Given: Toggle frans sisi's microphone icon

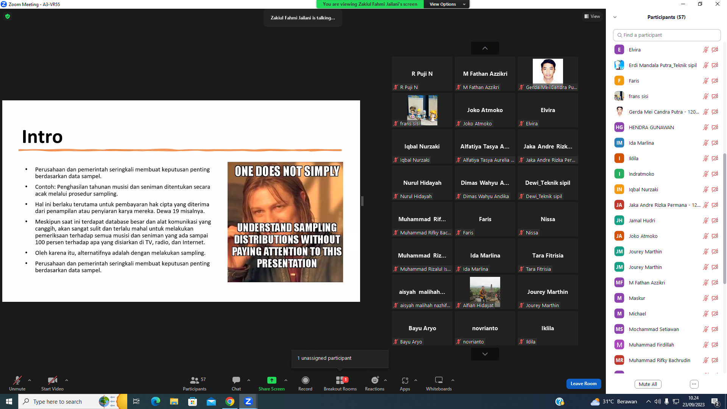Looking at the screenshot, I should click(x=705, y=96).
